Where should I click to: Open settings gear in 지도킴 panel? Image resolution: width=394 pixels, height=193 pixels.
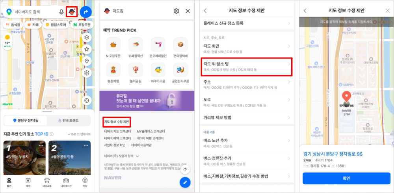(x=177, y=11)
